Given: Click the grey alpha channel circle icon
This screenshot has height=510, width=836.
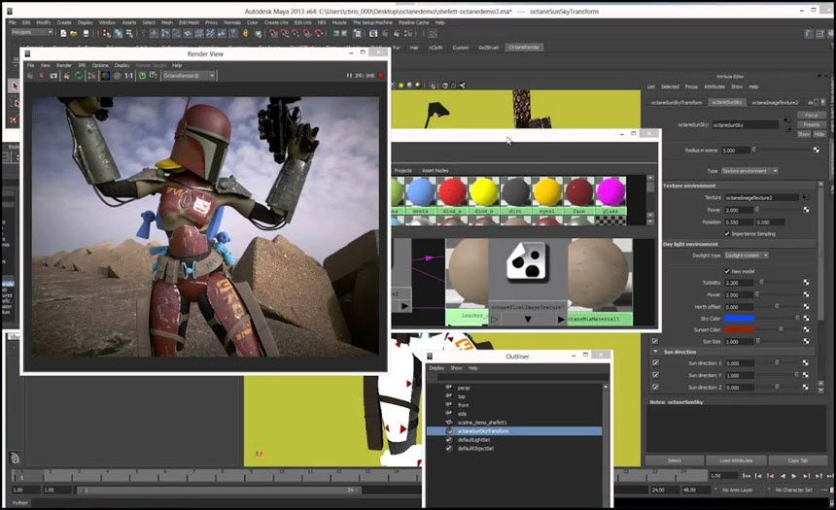Looking at the screenshot, I should click(x=117, y=76).
